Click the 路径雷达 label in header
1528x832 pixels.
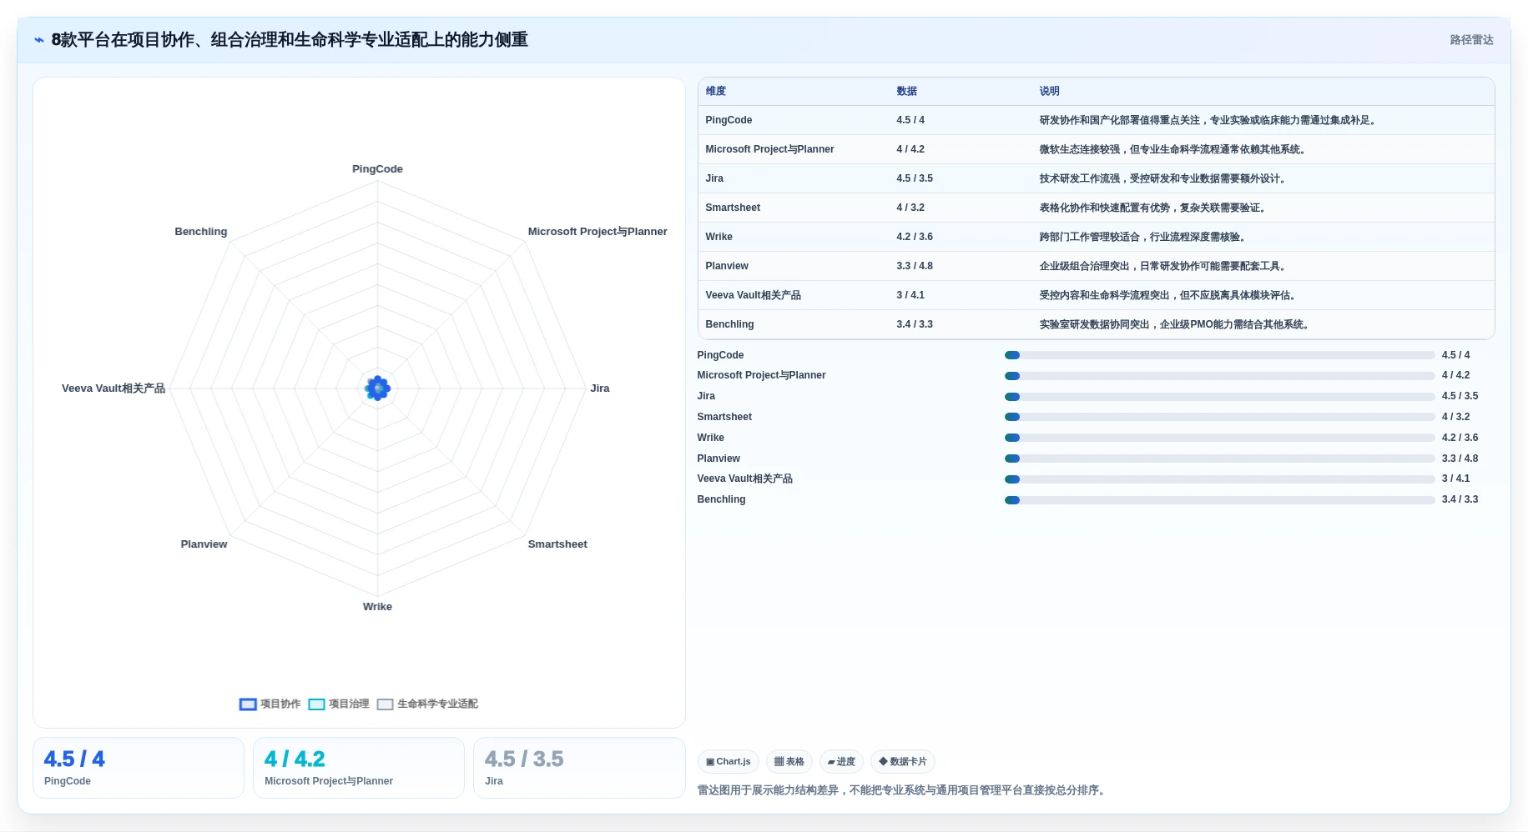coord(1471,40)
